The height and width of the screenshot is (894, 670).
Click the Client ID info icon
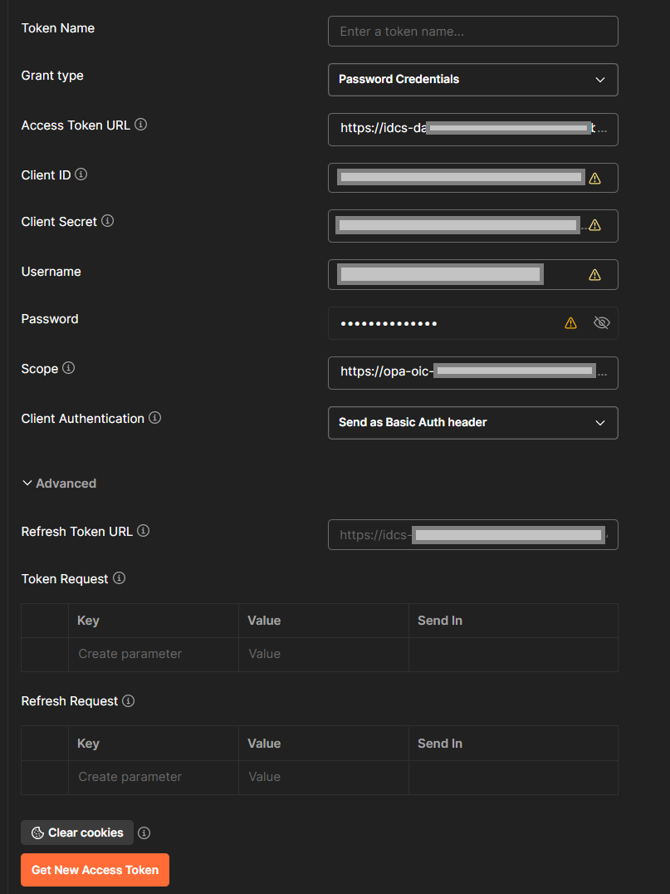[81, 174]
